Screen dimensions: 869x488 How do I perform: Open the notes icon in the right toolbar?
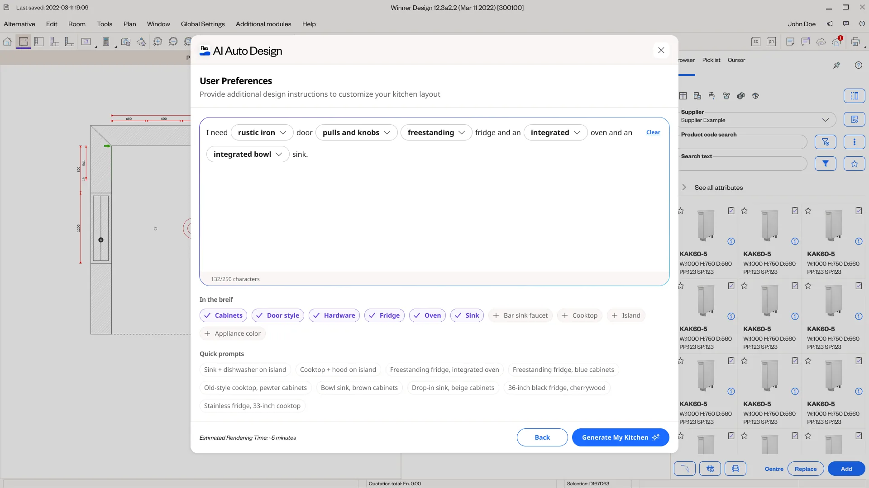tap(790, 42)
